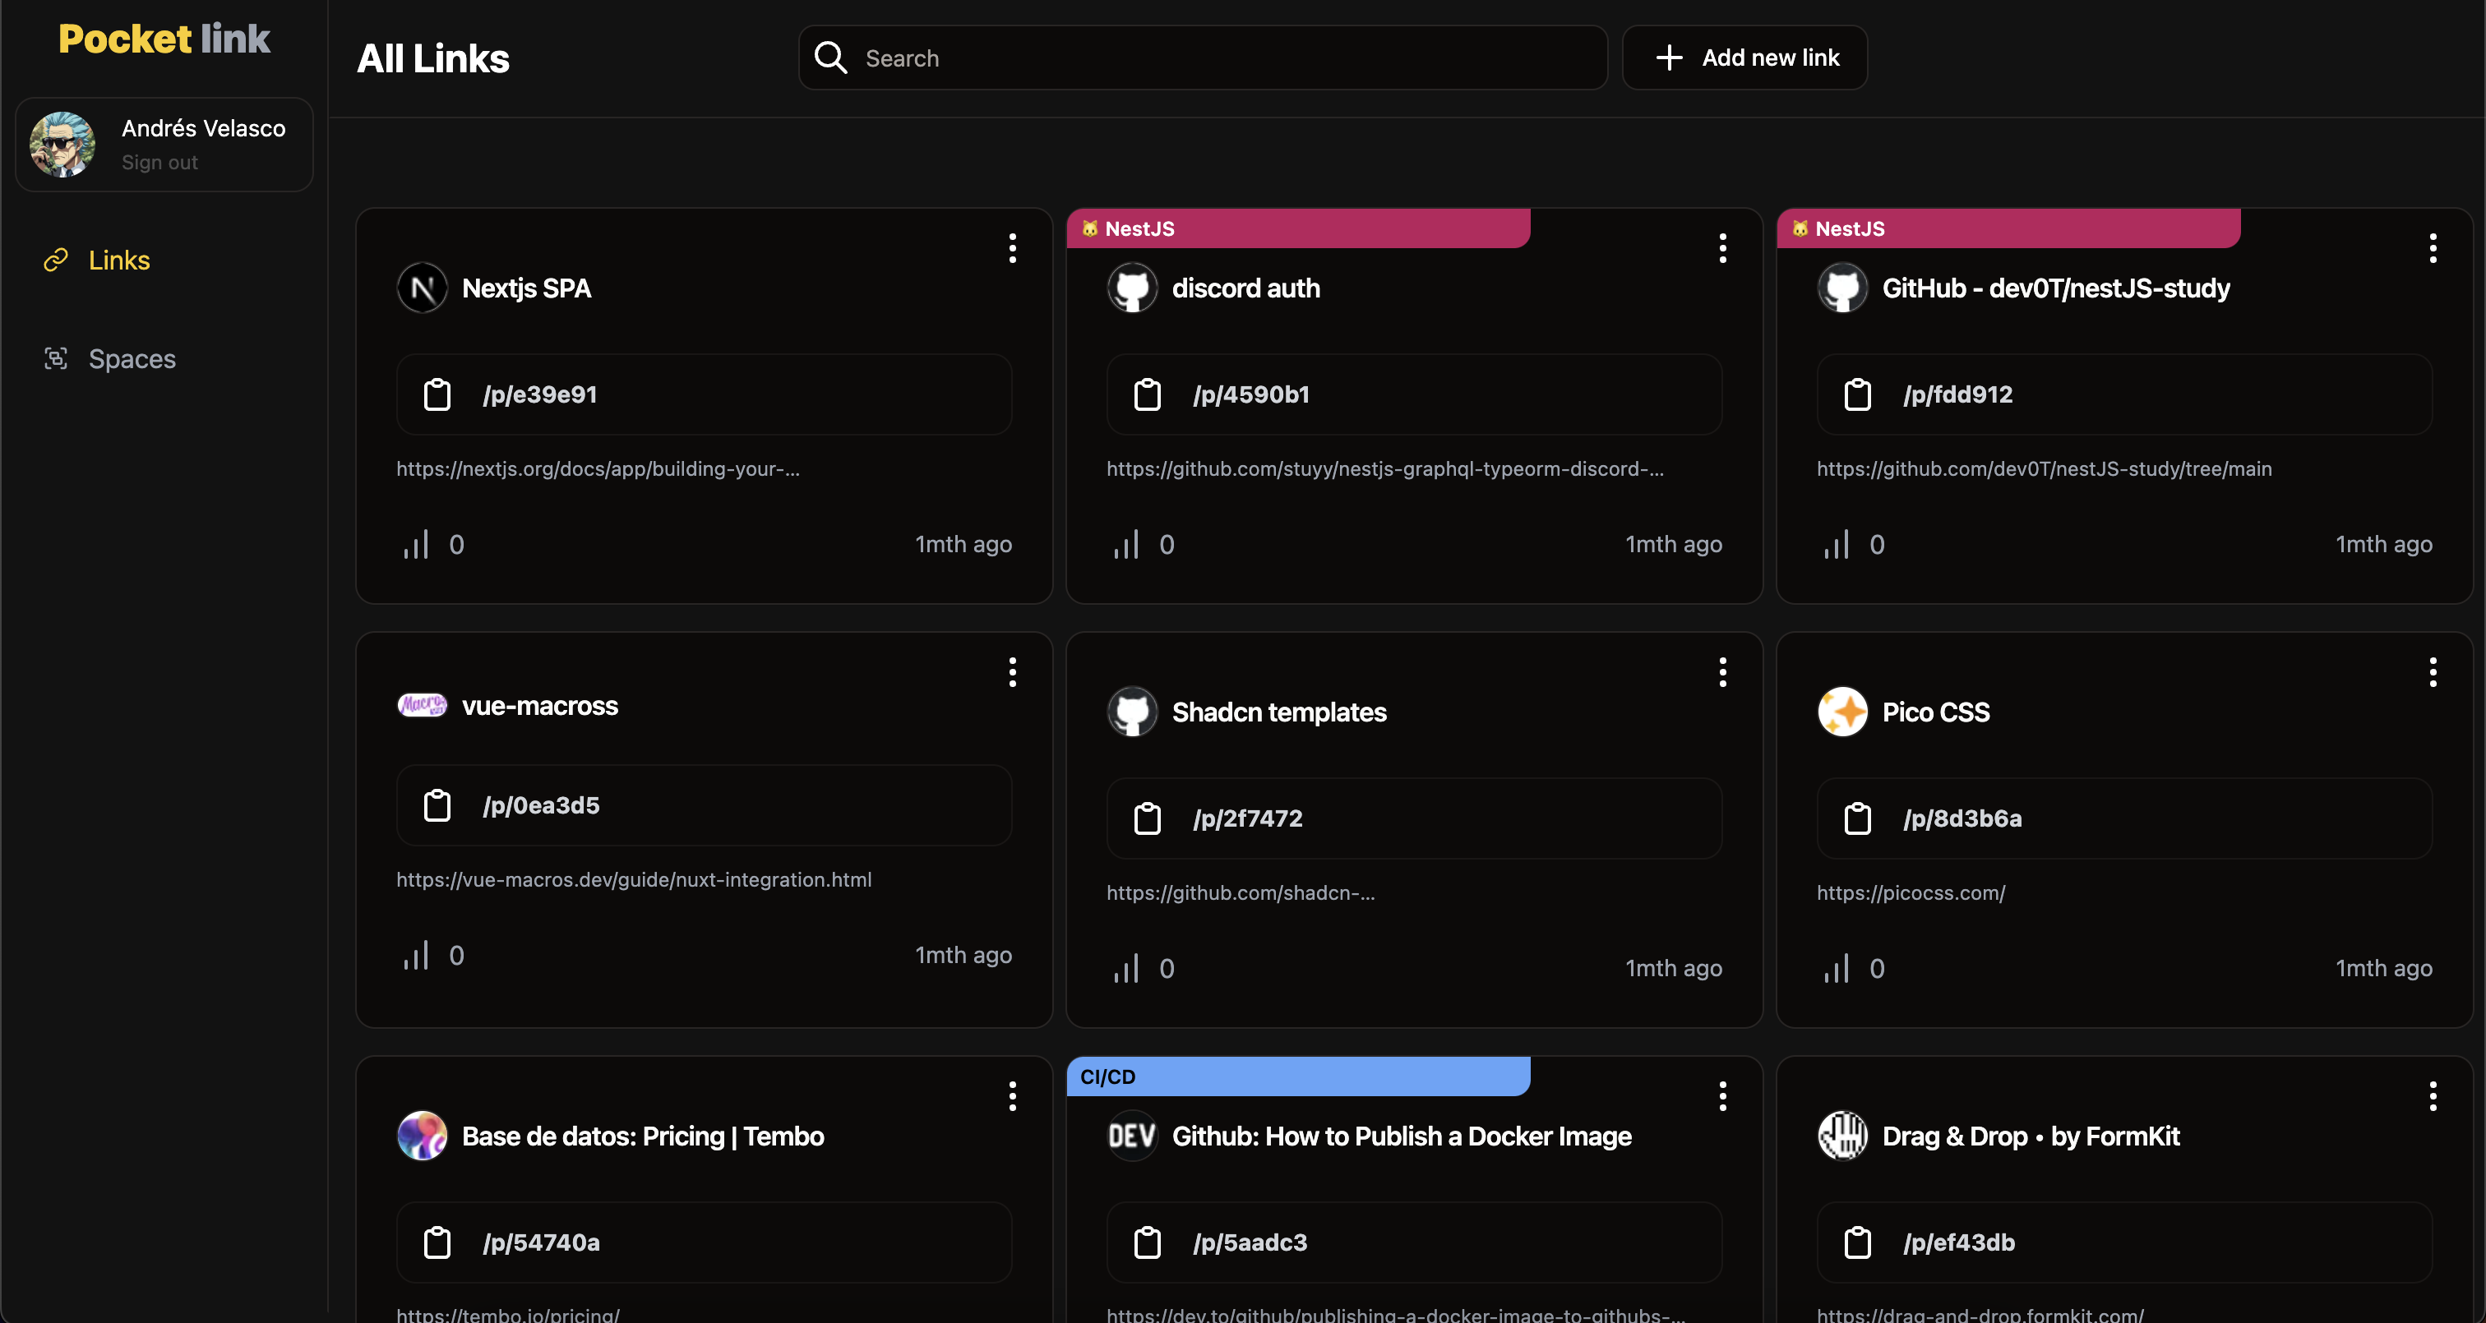This screenshot has width=2486, height=1323.
Task: Open options menu for discord auth card
Action: [1722, 248]
